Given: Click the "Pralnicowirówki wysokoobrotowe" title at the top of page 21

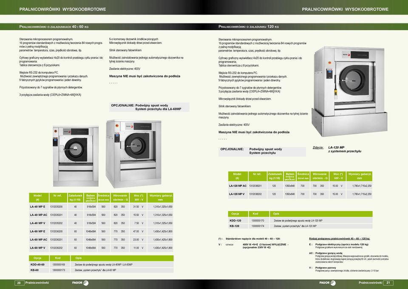Looking at the screenshot, I should pos(345,9).
